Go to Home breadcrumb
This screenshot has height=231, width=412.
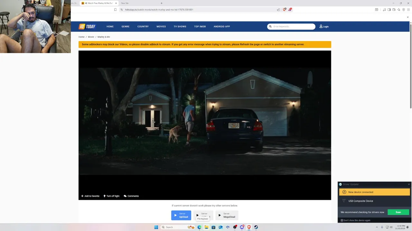click(81, 37)
